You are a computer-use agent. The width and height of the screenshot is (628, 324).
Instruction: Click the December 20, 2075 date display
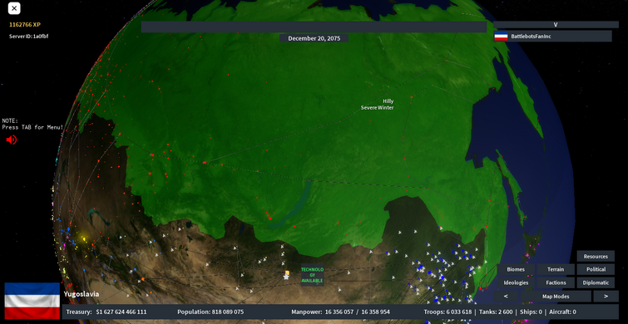tap(314, 38)
